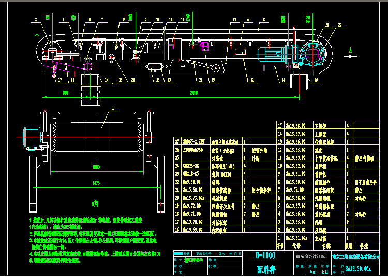Viewport: 388px width, 277px height.
Task: Click part code 'SA13.67.00' in row 14
Action: [x=295, y=134]
